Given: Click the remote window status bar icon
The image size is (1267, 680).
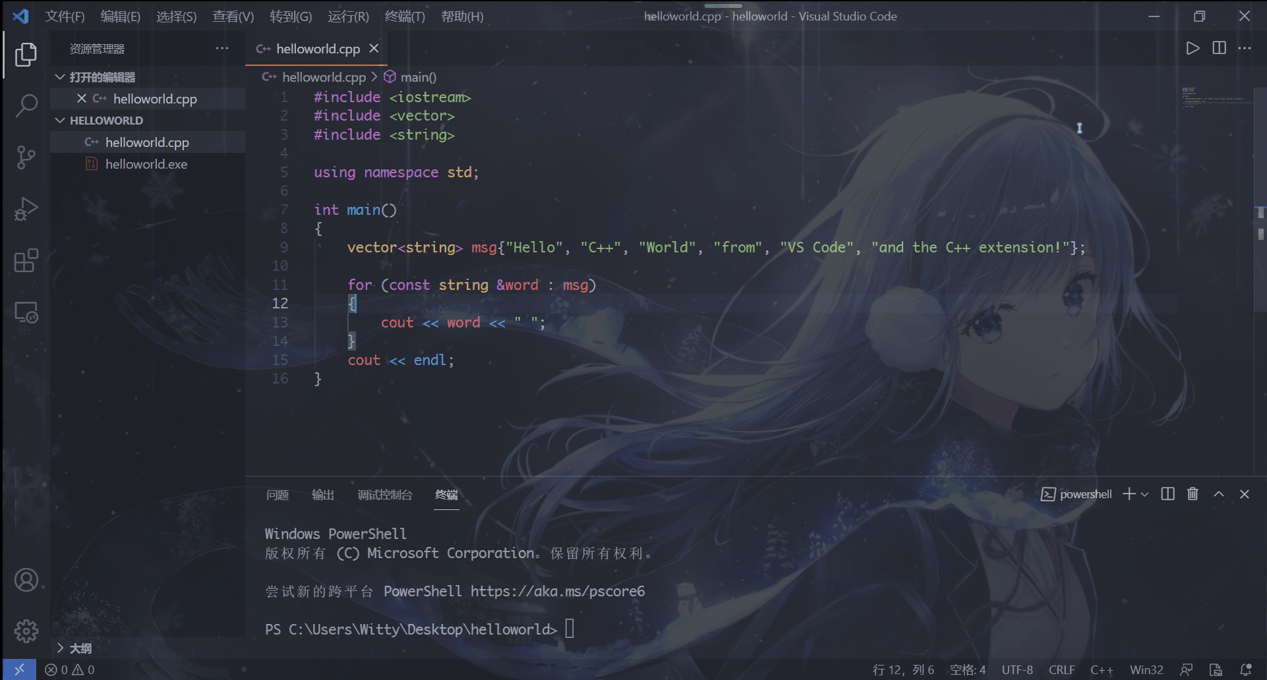Looking at the screenshot, I should [x=19, y=669].
